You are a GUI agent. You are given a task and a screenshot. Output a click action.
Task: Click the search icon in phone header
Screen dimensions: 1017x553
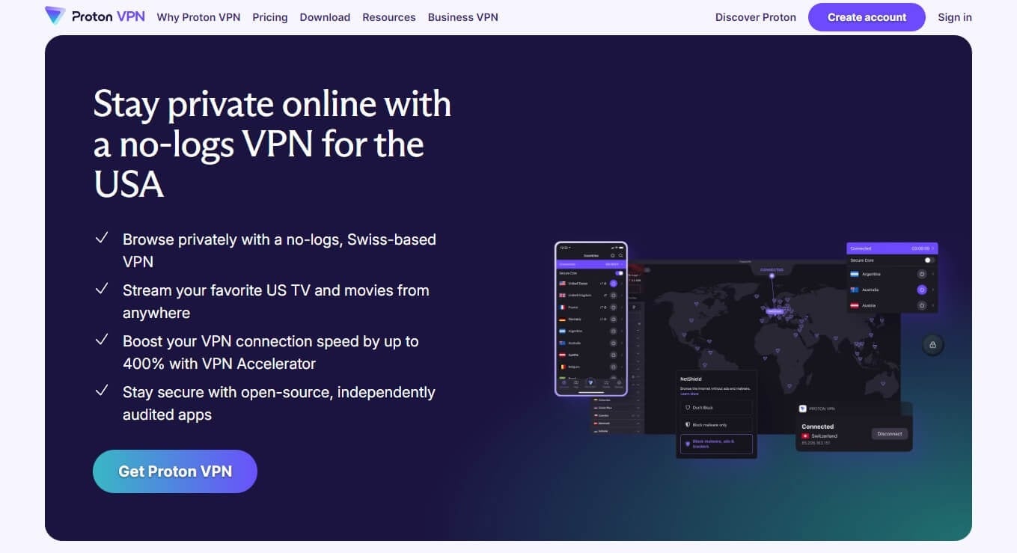[x=620, y=255]
